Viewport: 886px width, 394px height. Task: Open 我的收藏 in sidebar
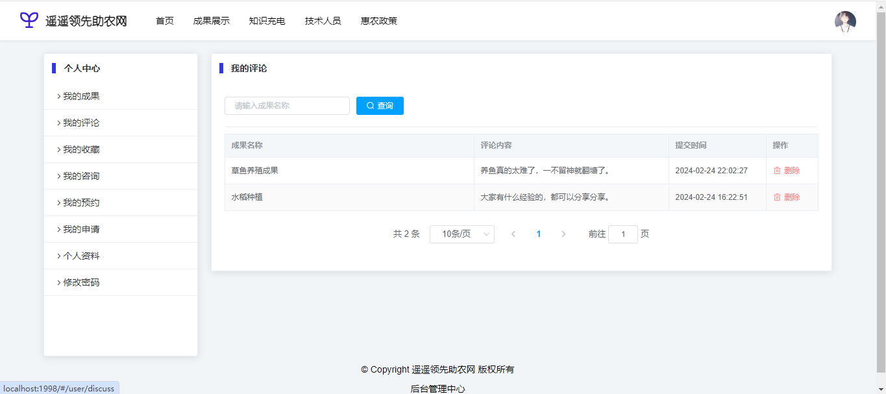coord(81,149)
